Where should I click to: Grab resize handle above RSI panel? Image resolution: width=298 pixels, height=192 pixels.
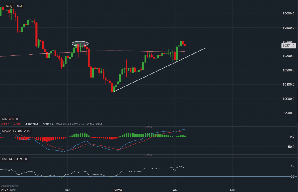coord(148,155)
